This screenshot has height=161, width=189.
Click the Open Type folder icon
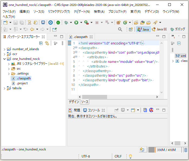pos(136,22)
